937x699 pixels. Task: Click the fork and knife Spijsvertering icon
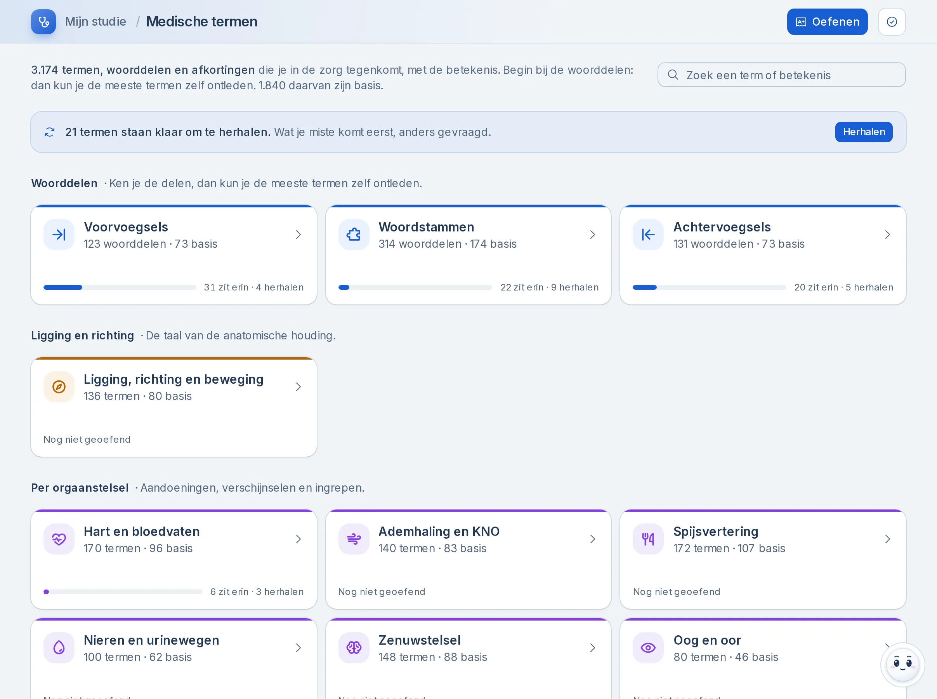648,539
